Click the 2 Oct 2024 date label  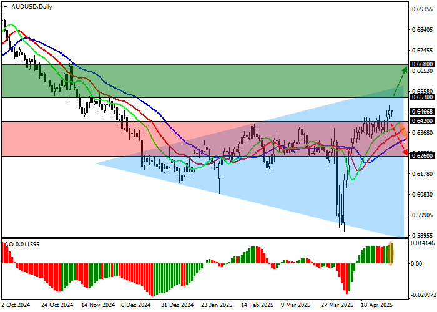15,306
